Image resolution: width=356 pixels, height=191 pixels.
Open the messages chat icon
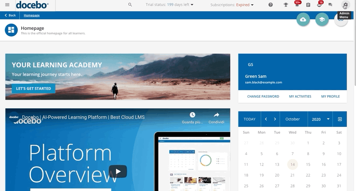pyautogui.click(x=330, y=5)
